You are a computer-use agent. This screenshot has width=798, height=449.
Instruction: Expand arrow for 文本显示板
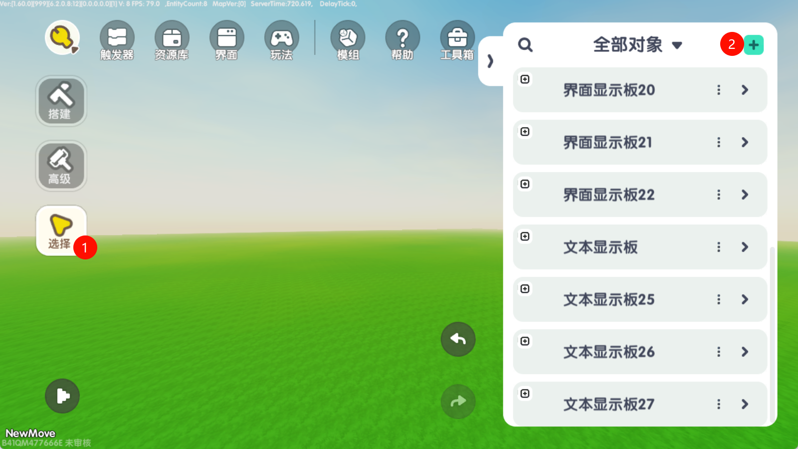(745, 247)
